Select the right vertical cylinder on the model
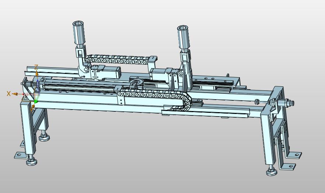Viewport: 325px width, 193px height. pos(183,37)
